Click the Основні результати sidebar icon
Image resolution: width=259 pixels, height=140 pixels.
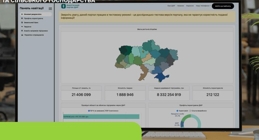(22, 14)
